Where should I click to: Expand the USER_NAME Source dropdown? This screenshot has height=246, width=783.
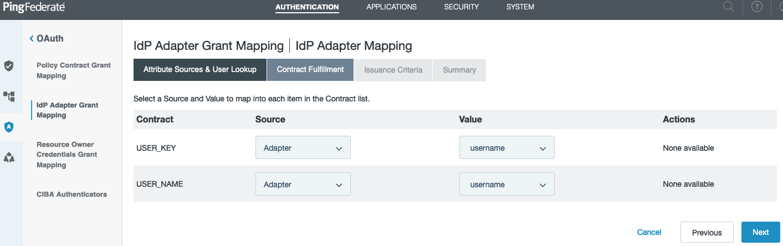coord(303,184)
